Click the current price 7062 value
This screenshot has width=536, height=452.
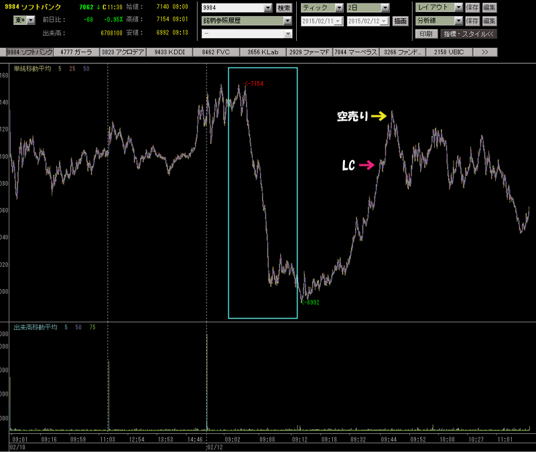point(86,7)
